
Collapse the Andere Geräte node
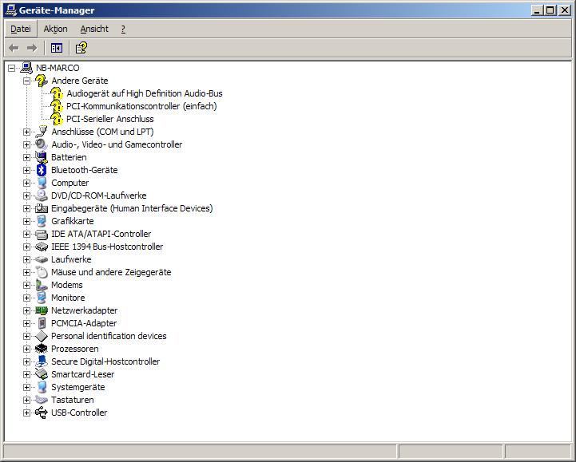[26, 81]
